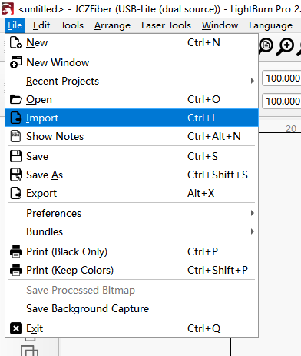301x356 pixels.
Task: Click the Print Black Only printer icon
Action: (16, 251)
